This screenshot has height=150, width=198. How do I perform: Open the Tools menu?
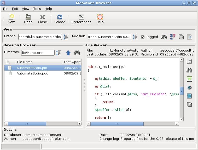[37, 9]
